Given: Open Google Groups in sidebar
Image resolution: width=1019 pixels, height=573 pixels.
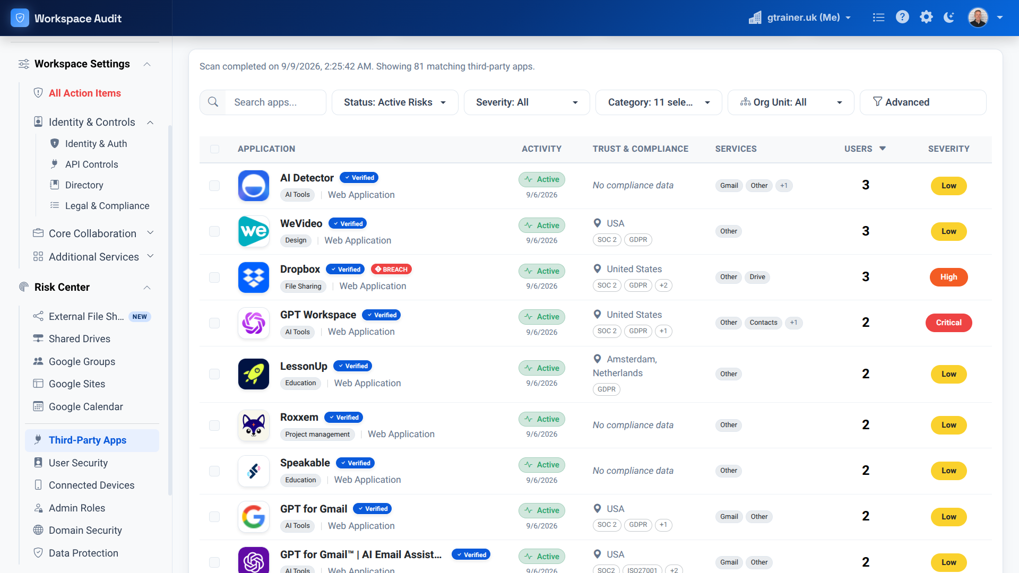Looking at the screenshot, I should coord(82,361).
